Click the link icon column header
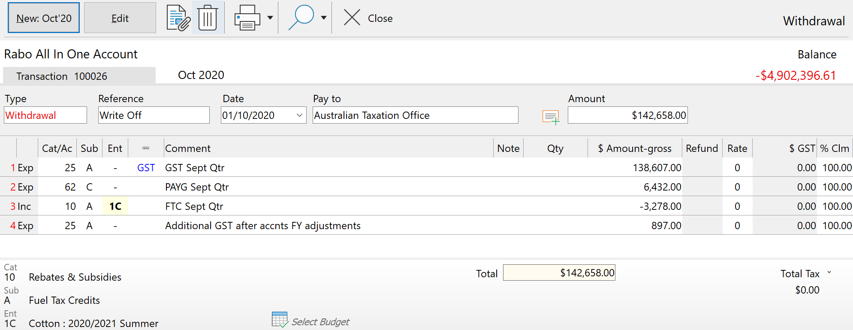The image size is (853, 330). pyautogui.click(x=146, y=148)
